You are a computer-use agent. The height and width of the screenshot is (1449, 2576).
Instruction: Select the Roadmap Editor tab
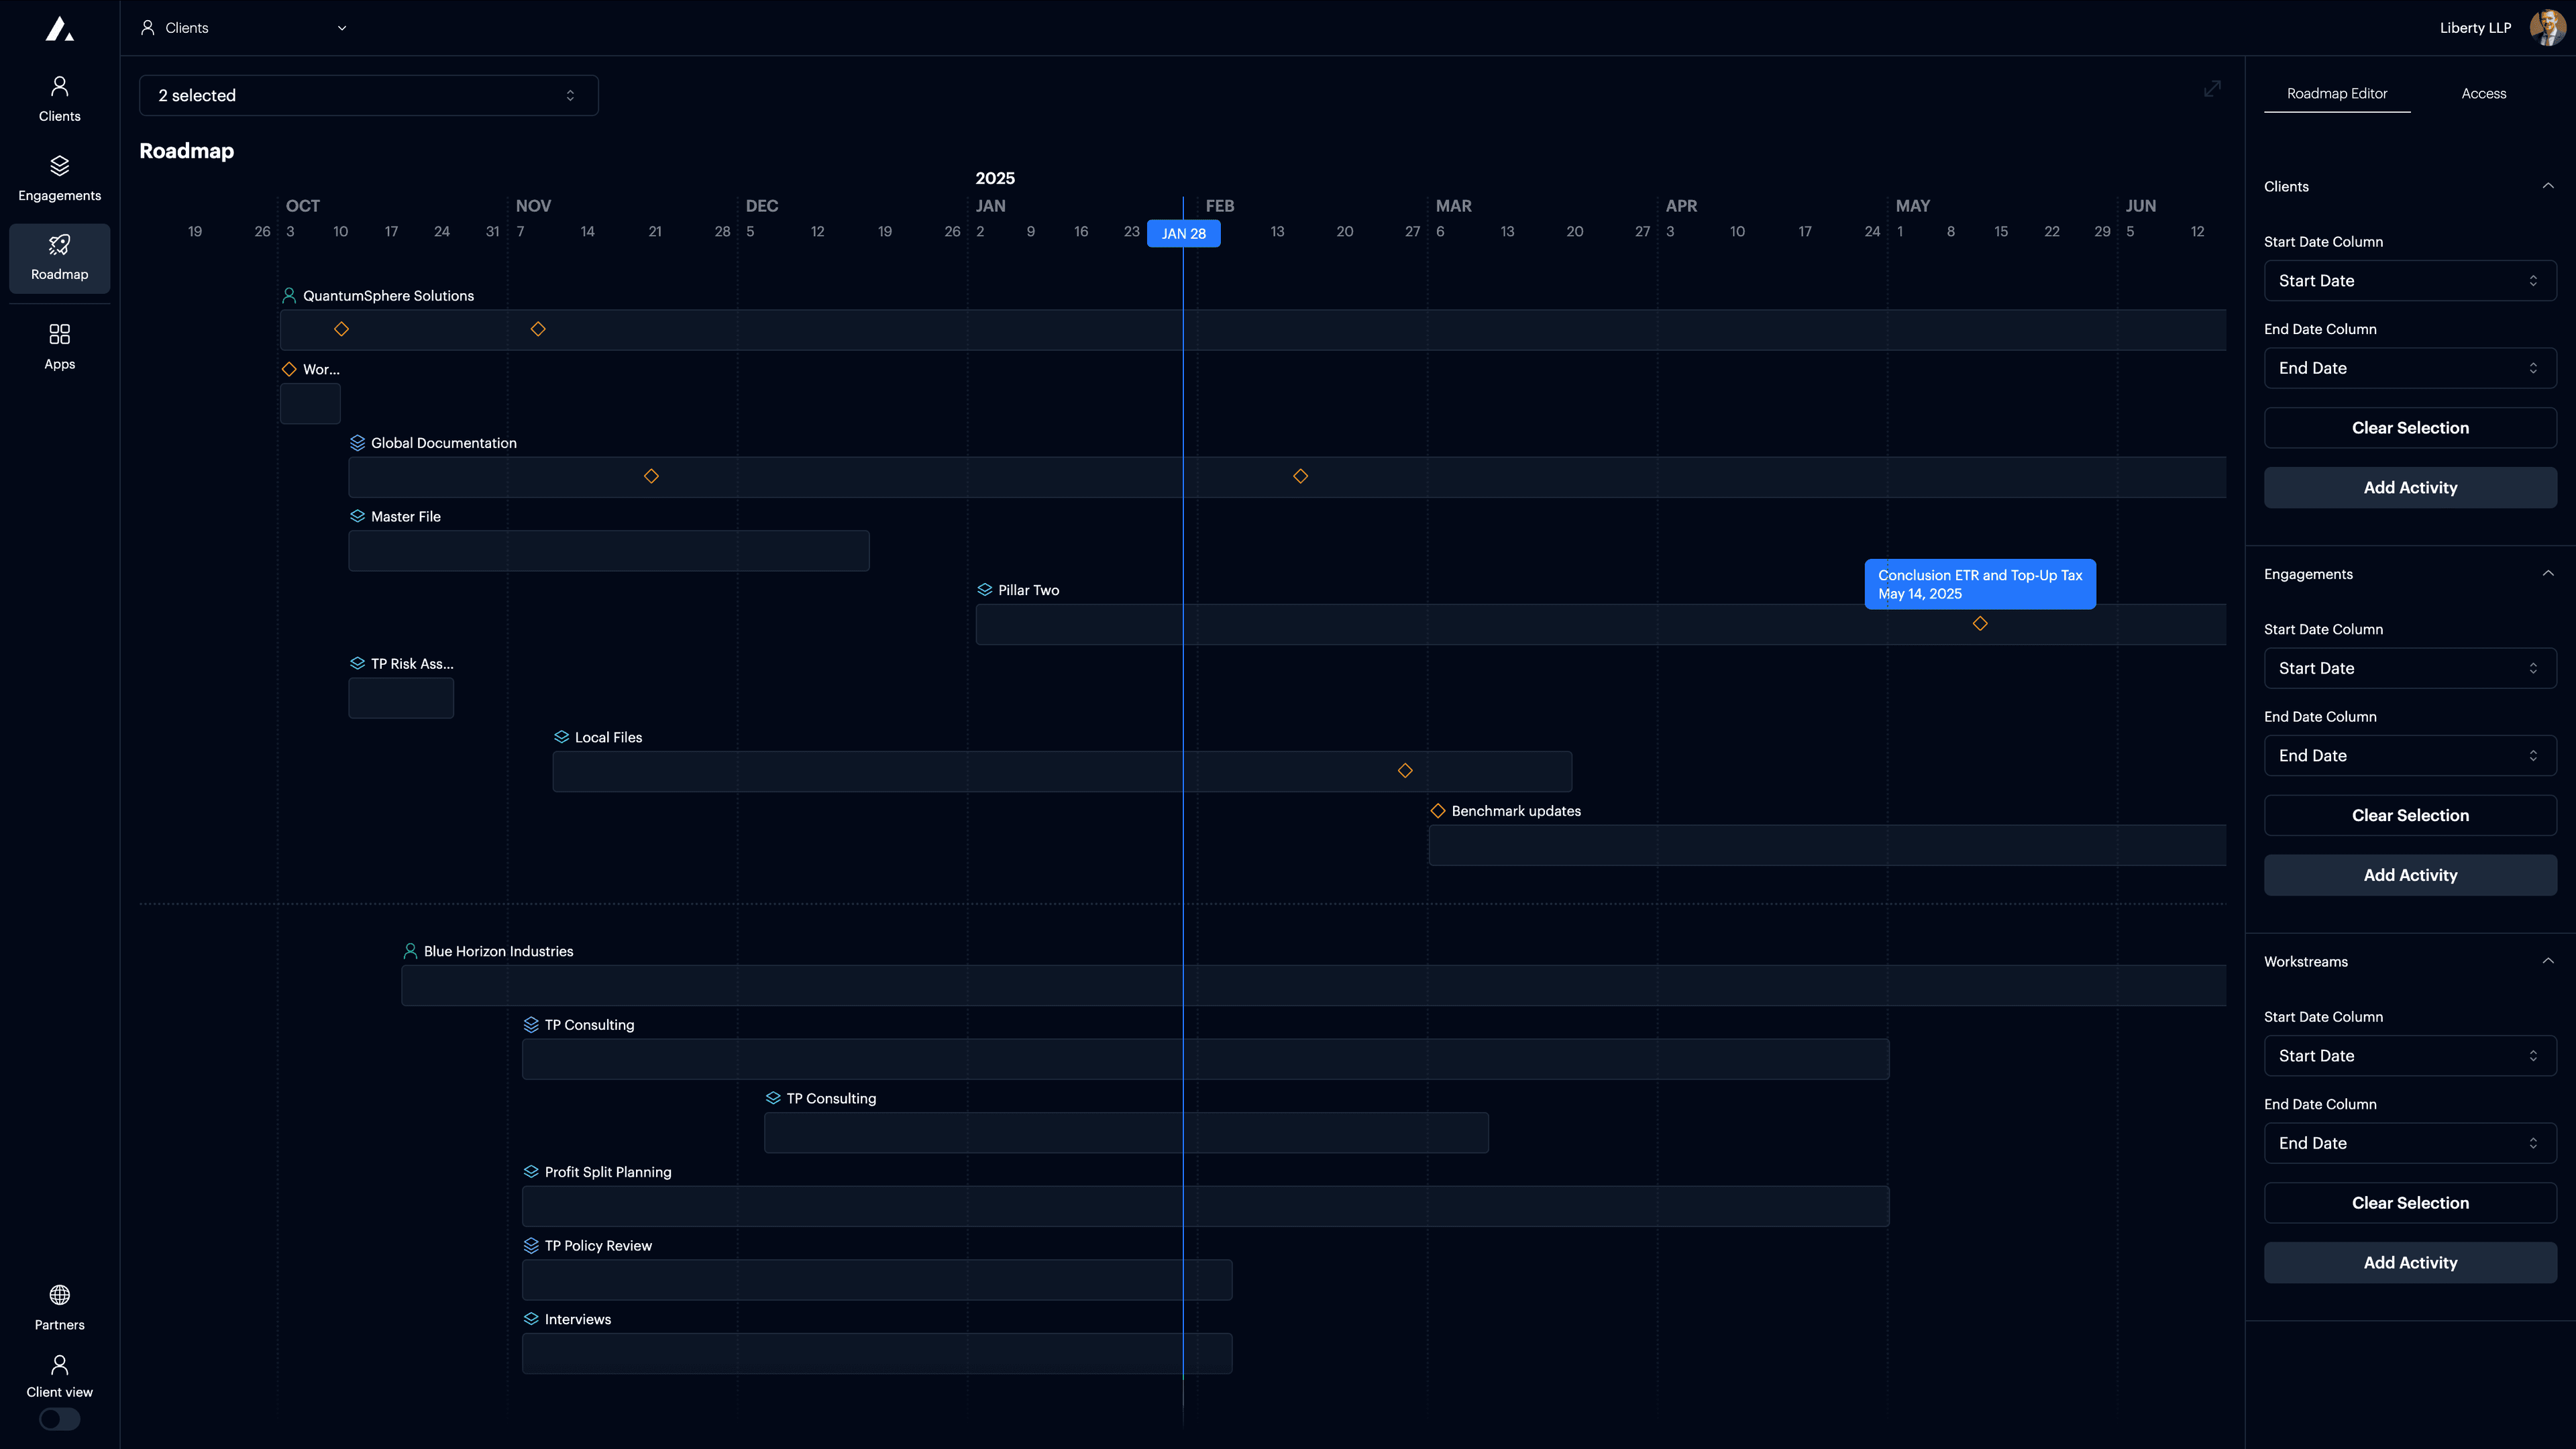point(2337,93)
